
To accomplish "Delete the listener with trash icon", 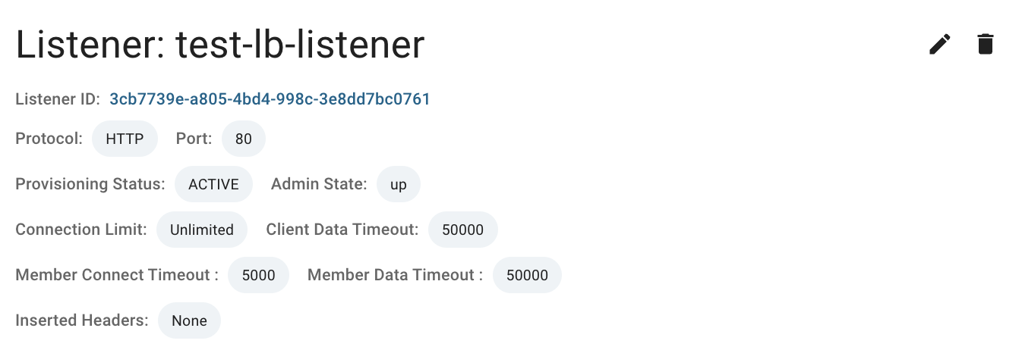I will 986,45.
